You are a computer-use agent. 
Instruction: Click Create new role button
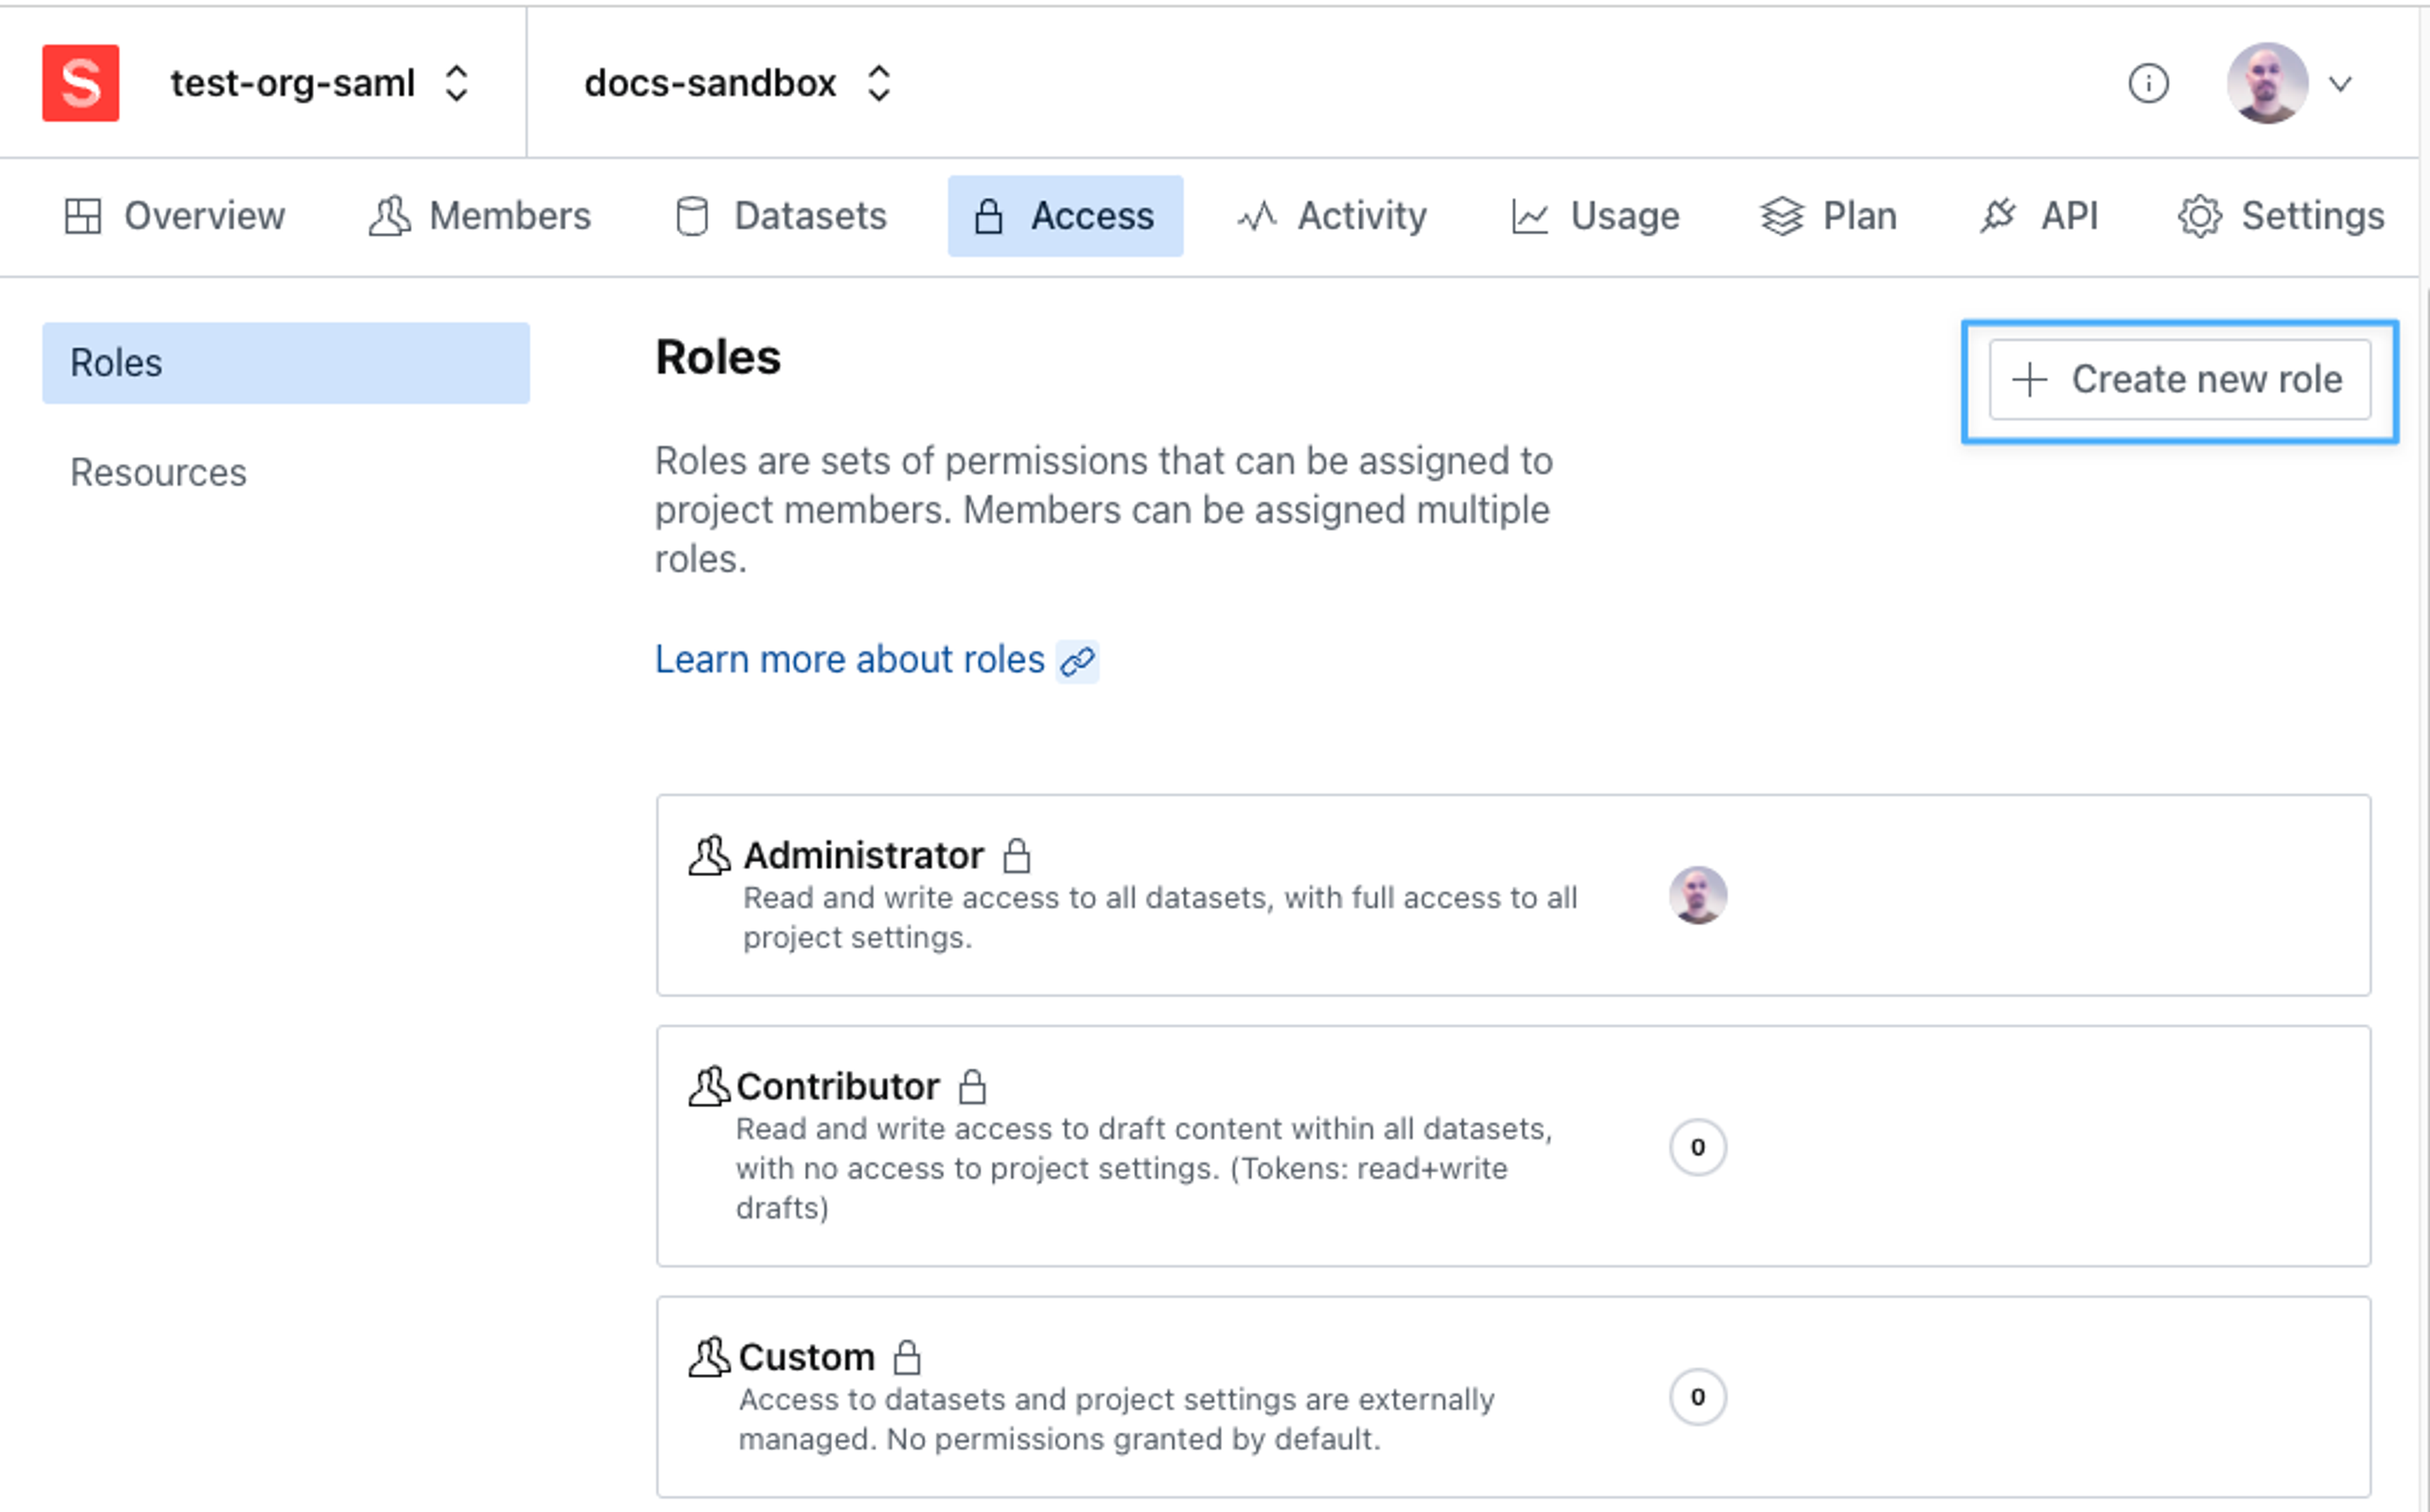coord(2180,380)
